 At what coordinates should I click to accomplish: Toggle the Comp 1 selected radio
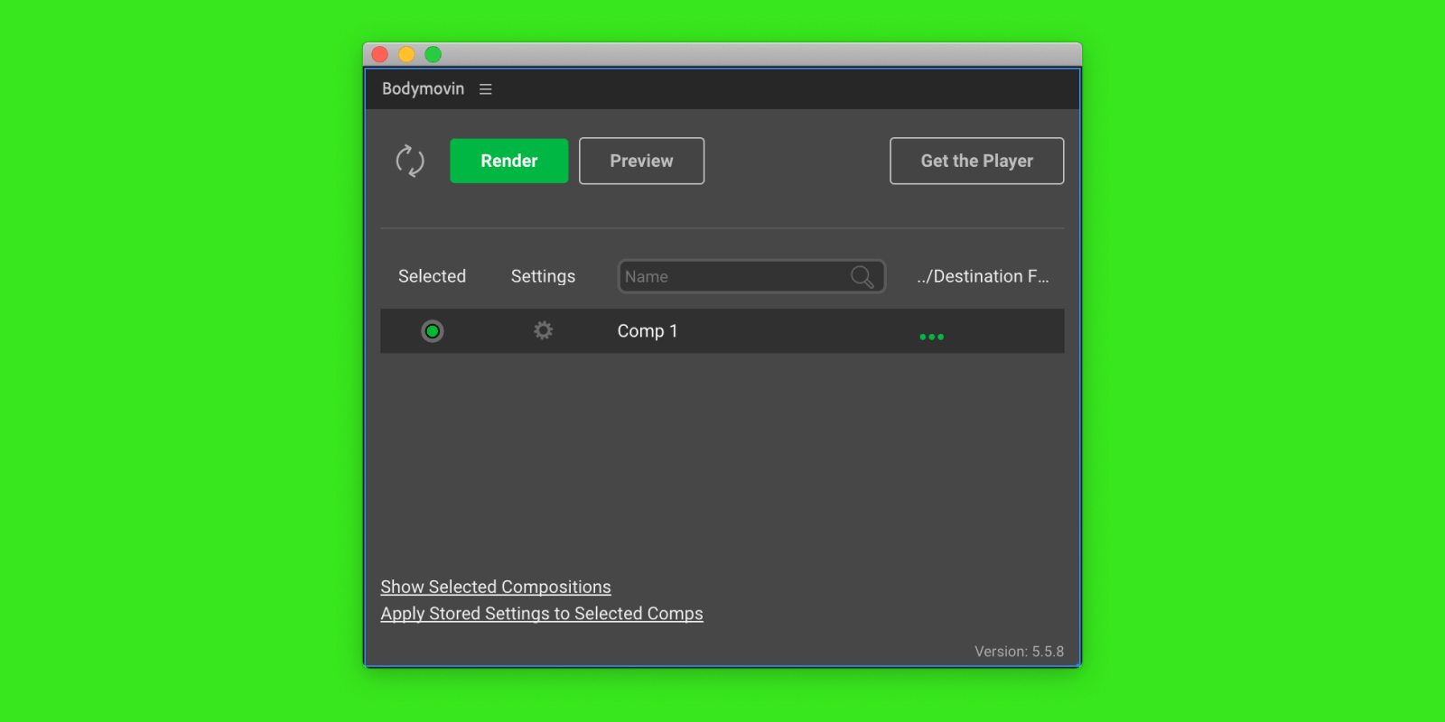[x=433, y=331]
